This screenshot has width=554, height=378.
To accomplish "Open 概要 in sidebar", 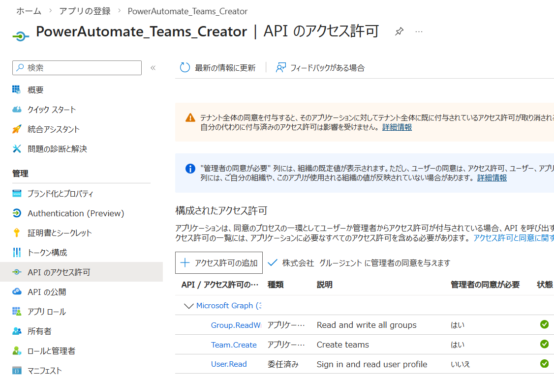I will (x=35, y=90).
